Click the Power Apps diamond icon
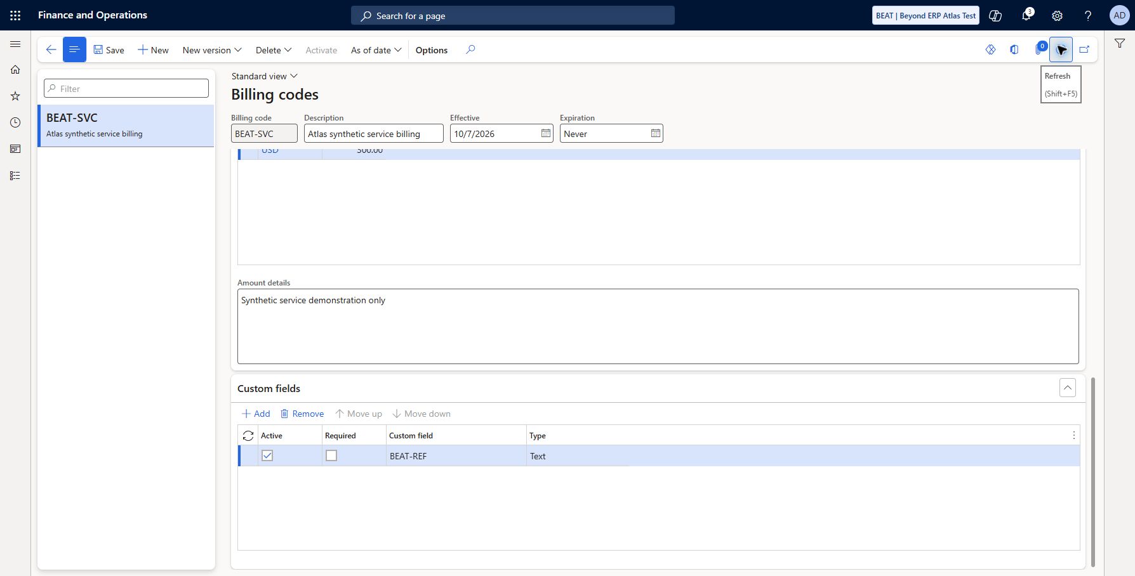 click(x=990, y=49)
